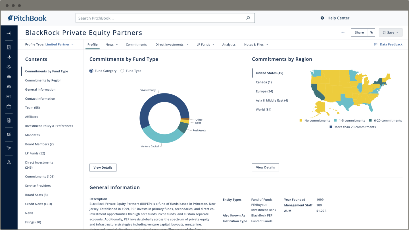Copy profile link using the chain icon
409x230 pixels.
[x=371, y=32]
